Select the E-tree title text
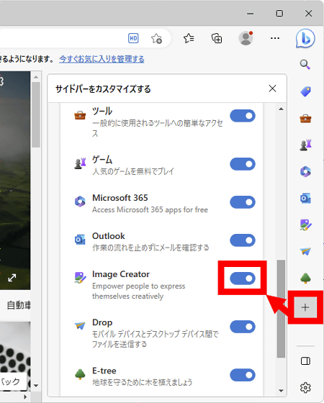The image size is (324, 403). pyautogui.click(x=104, y=371)
